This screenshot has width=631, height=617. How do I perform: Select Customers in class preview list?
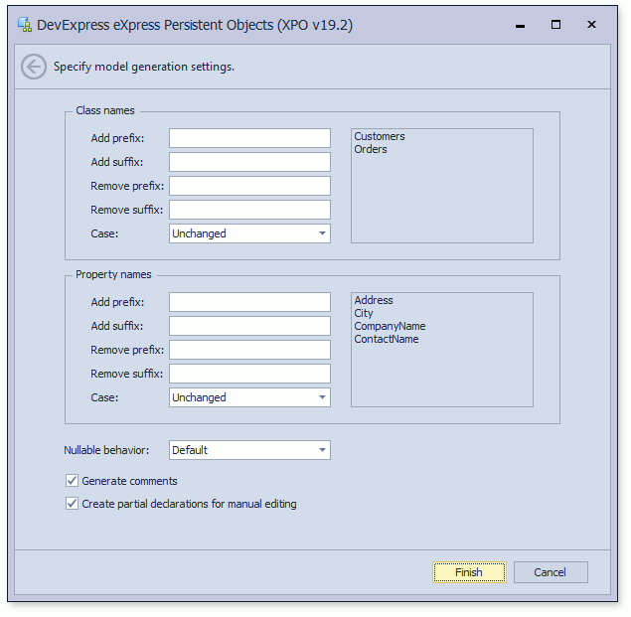[x=380, y=136]
